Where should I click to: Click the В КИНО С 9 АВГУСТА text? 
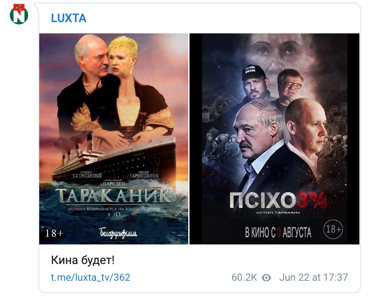tap(278, 233)
